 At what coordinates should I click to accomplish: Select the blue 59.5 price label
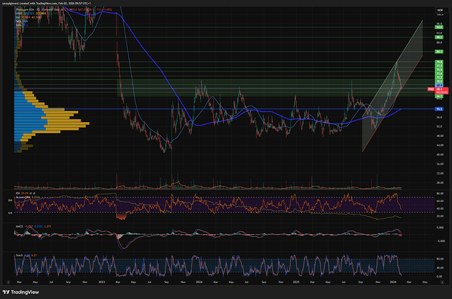440,108
